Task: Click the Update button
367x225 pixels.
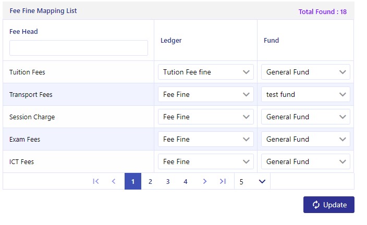Action: coord(328,205)
